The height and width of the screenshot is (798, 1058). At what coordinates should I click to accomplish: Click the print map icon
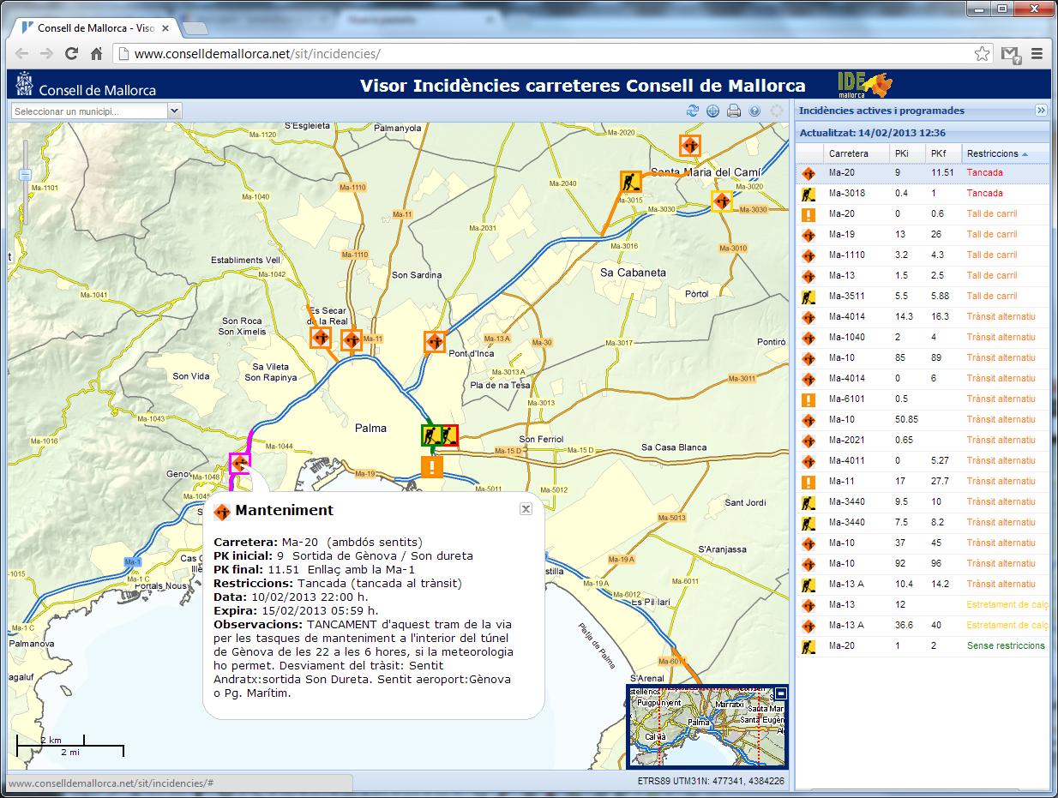[734, 111]
